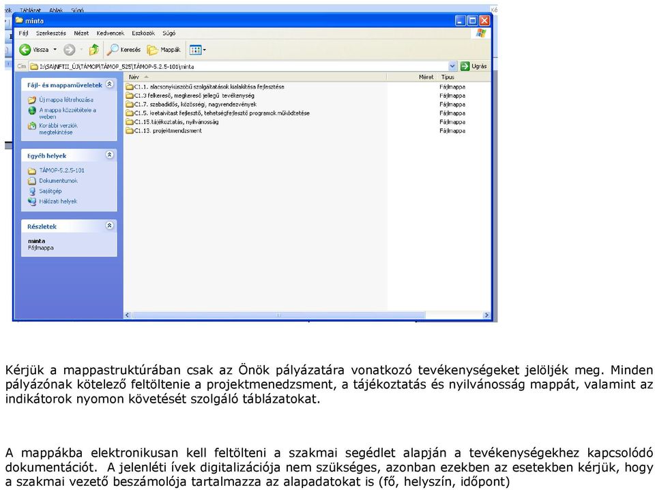Open the Nézet menu
Viewport: 655px width, 490px height.
[81, 33]
